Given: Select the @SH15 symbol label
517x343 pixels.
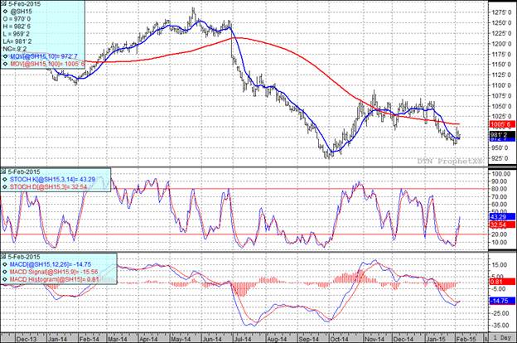Looking at the screenshot, I should click(21, 12).
